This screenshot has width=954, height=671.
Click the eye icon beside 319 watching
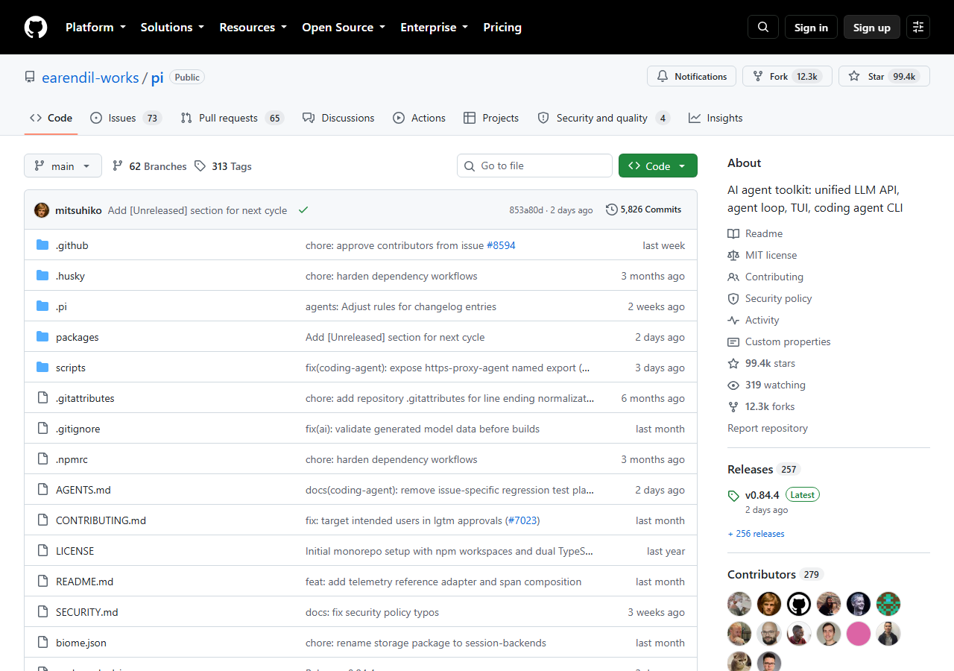pos(733,385)
